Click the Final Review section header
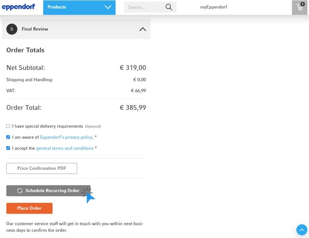This screenshot has width=309, height=238. click(x=35, y=29)
